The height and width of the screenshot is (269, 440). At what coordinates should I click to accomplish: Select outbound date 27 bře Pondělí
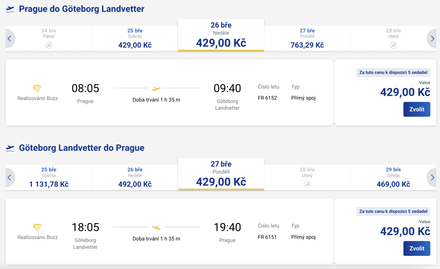[307, 38]
